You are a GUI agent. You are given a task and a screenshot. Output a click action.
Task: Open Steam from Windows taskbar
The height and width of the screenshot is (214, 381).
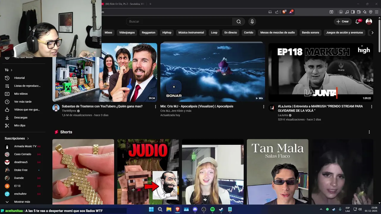click(221, 209)
